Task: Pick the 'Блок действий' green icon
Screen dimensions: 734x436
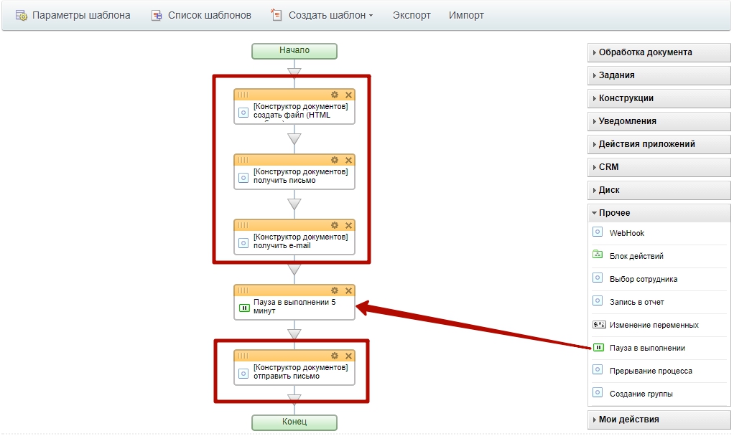Action: coord(598,255)
